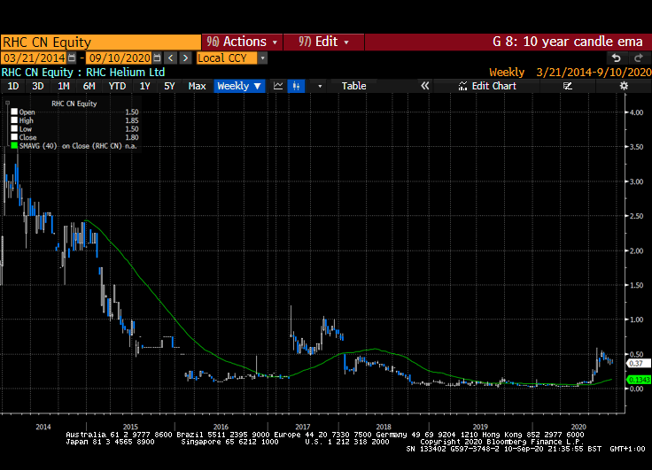The height and width of the screenshot is (470, 652).
Task: Click the Edit Chart button
Action: tap(487, 86)
